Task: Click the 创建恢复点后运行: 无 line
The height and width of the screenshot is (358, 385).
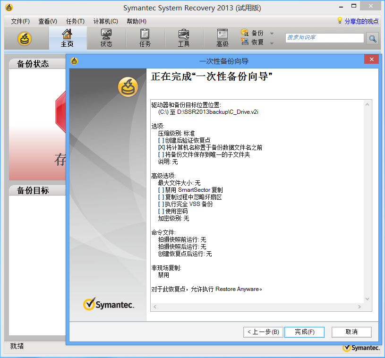Action: click(185, 254)
